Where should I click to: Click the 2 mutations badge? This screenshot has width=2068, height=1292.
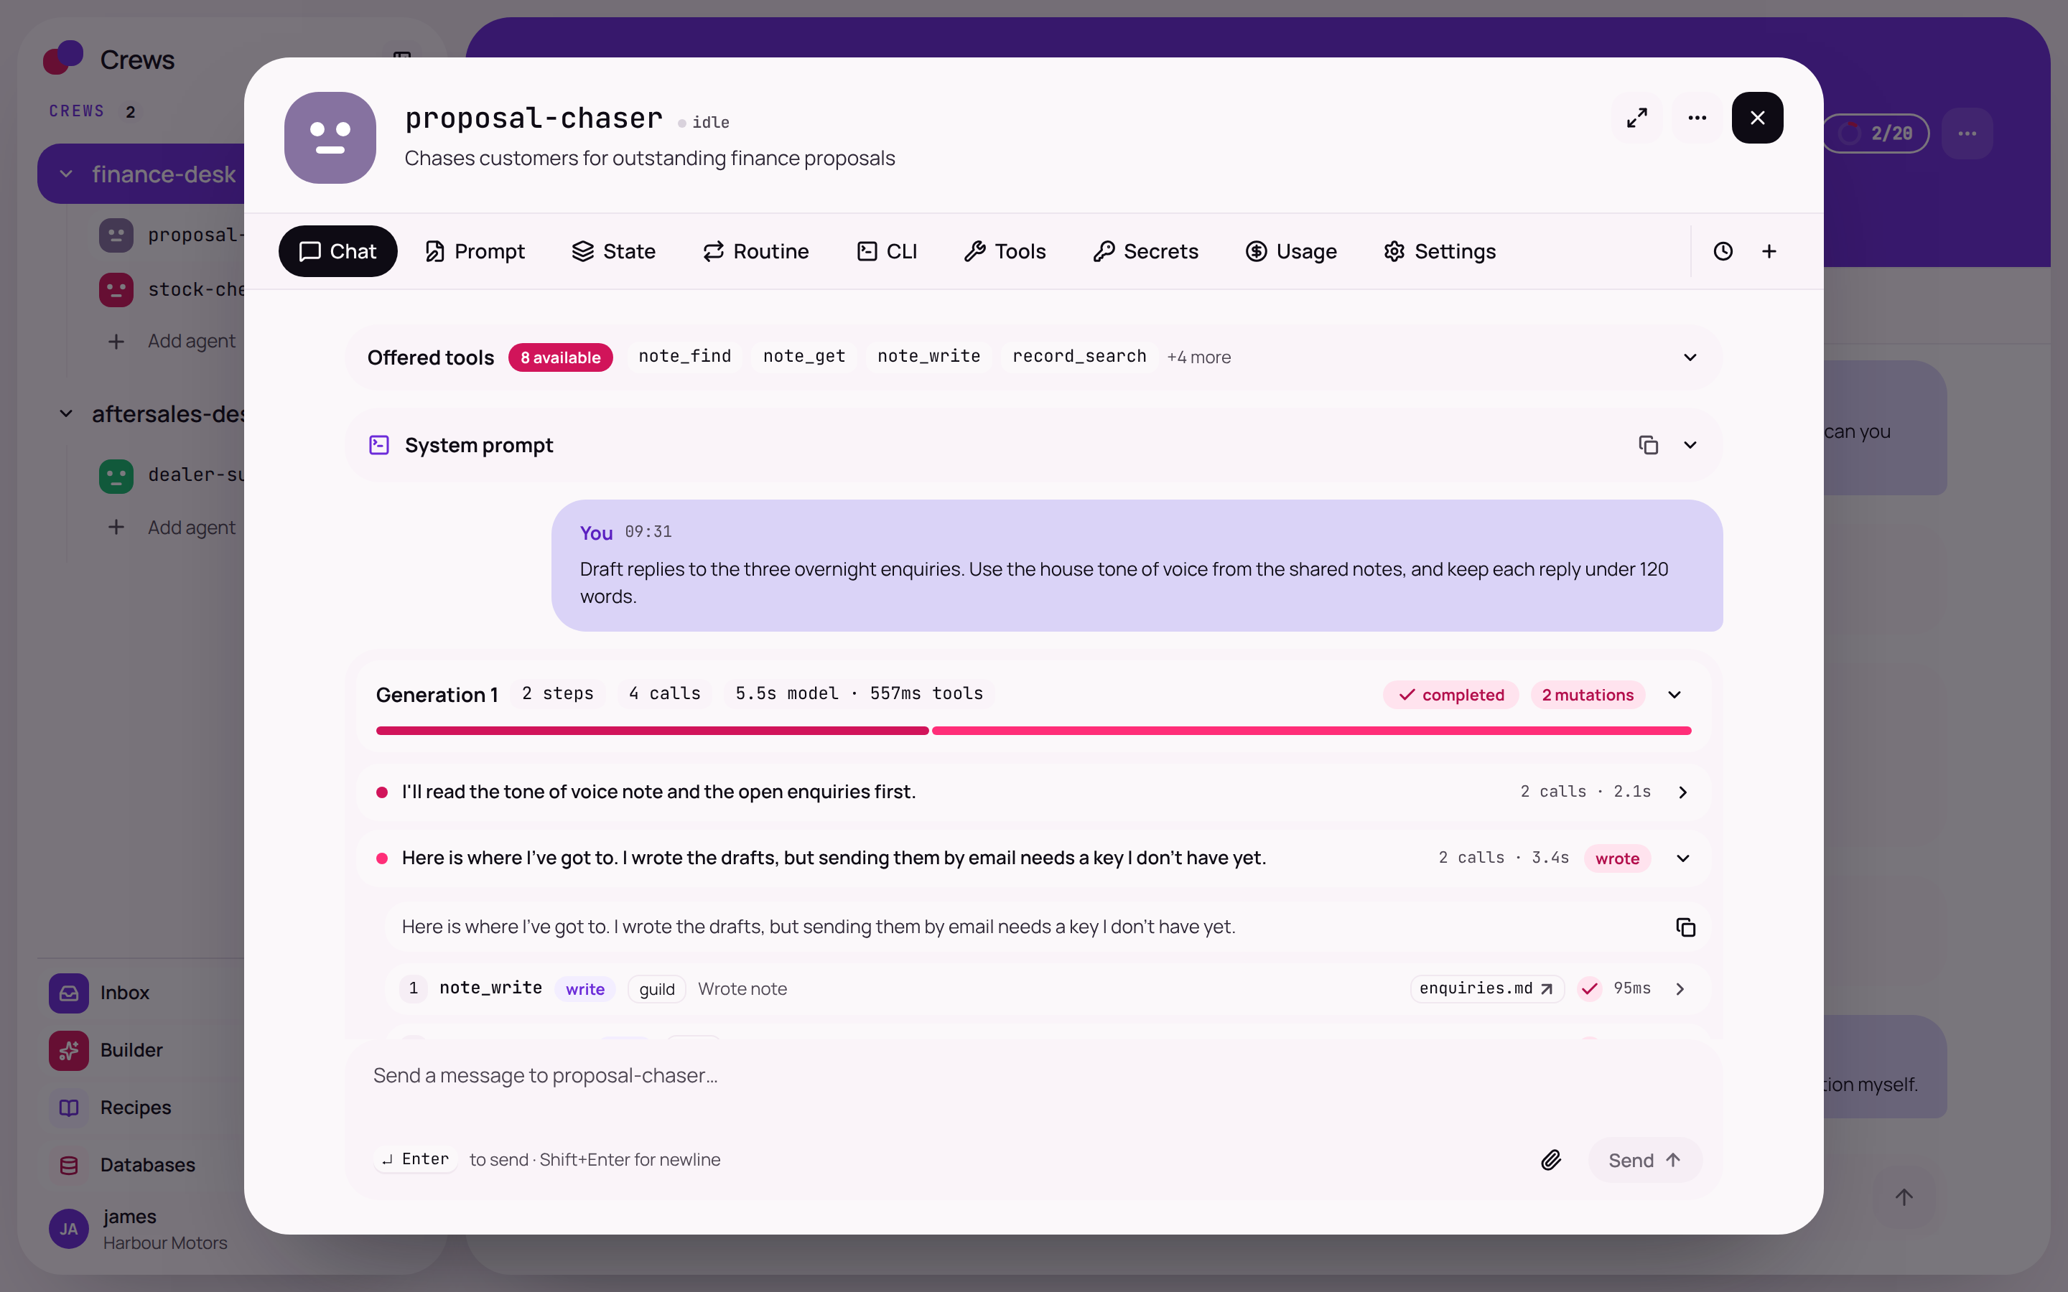pos(1588,695)
